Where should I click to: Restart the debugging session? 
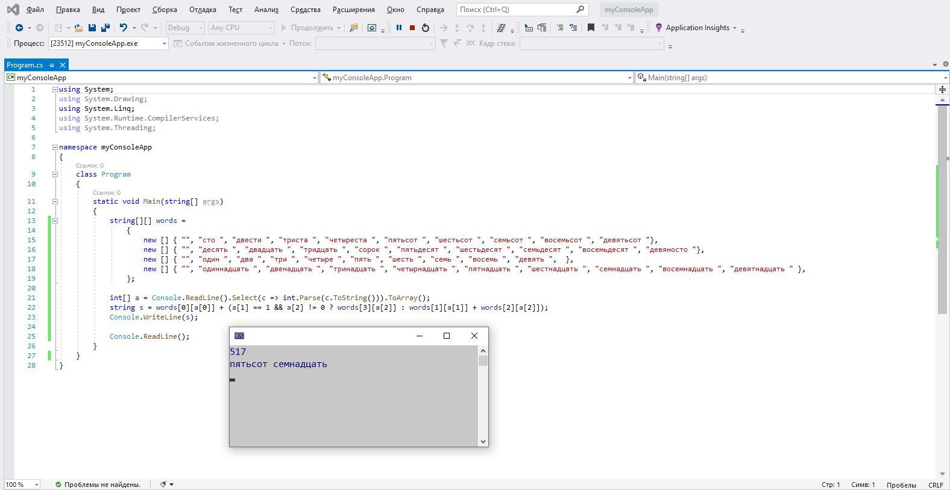click(x=426, y=28)
